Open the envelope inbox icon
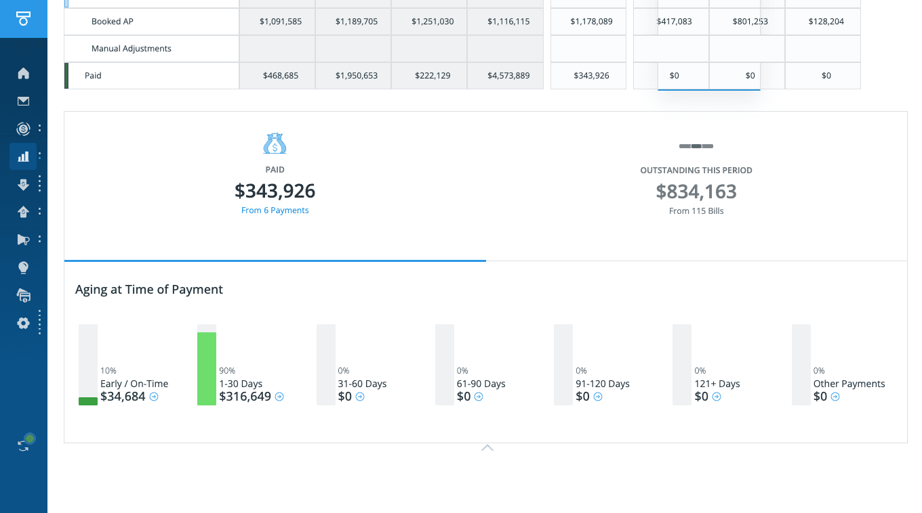 point(23,102)
